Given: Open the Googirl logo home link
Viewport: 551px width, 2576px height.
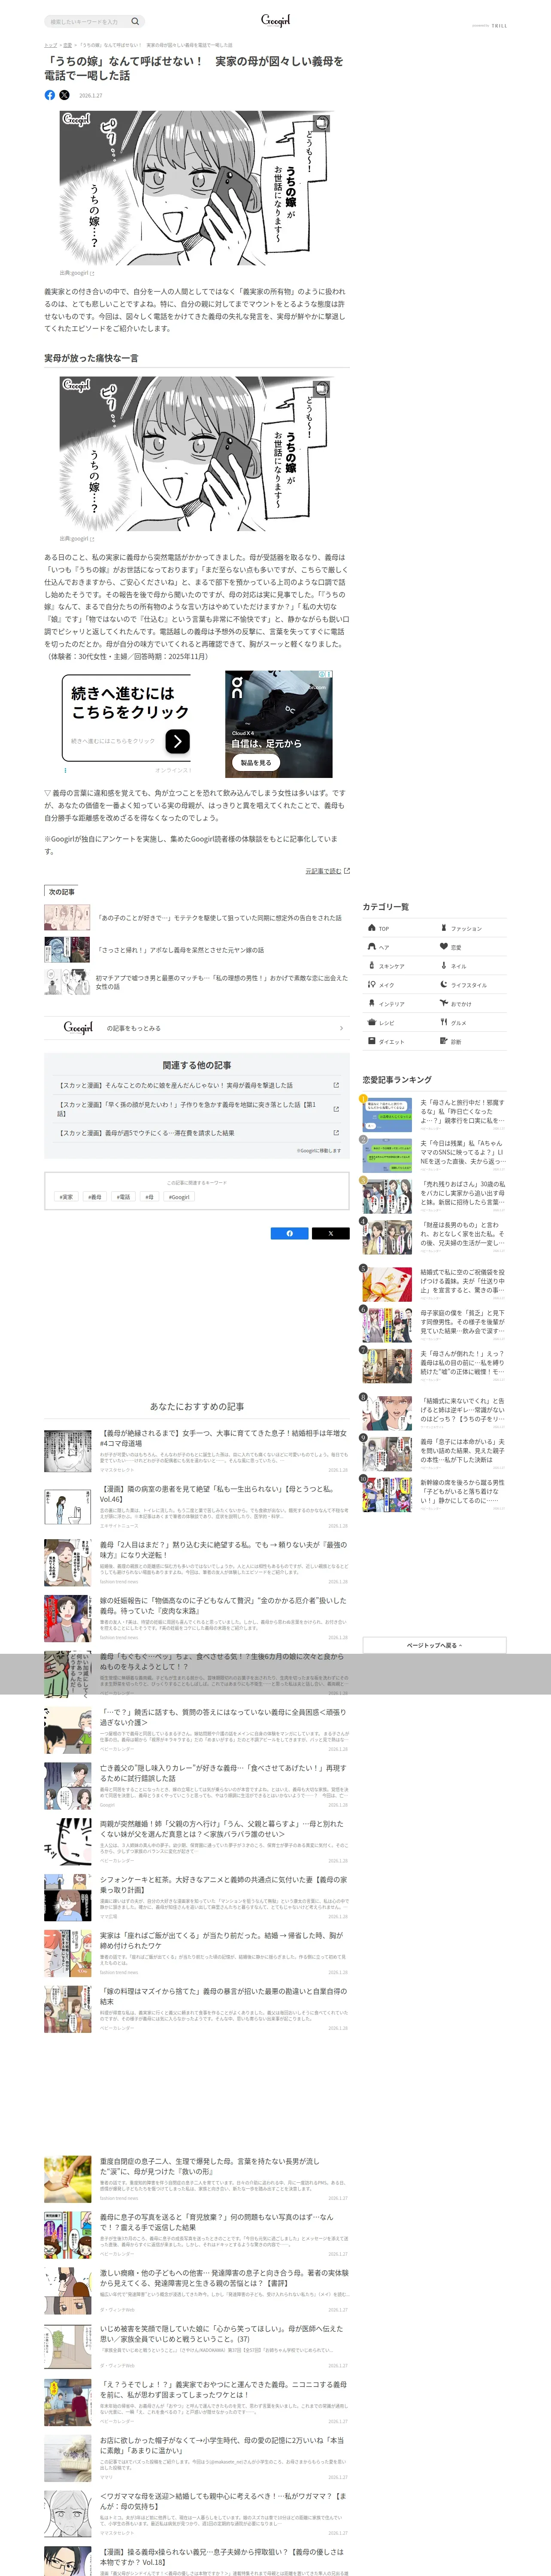Looking at the screenshot, I should (x=275, y=20).
